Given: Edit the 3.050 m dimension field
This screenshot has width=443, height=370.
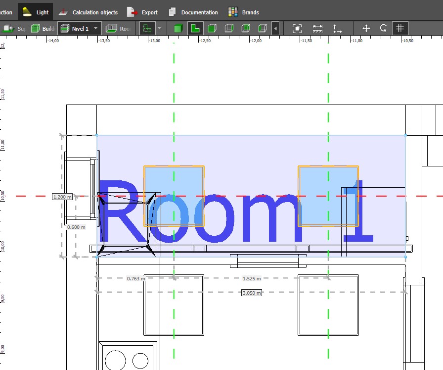Looking at the screenshot, I should 251,293.
